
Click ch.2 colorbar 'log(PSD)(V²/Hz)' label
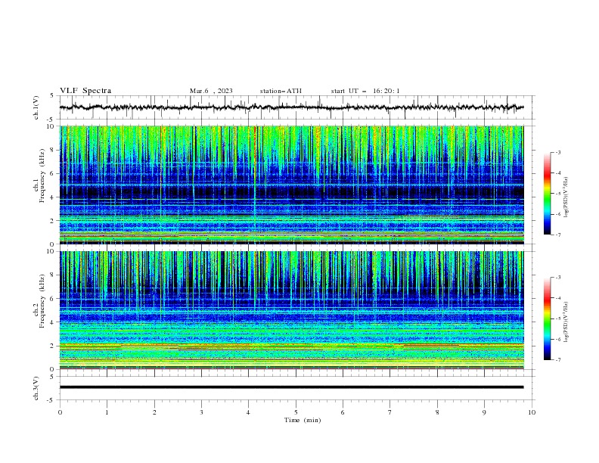coord(566,322)
